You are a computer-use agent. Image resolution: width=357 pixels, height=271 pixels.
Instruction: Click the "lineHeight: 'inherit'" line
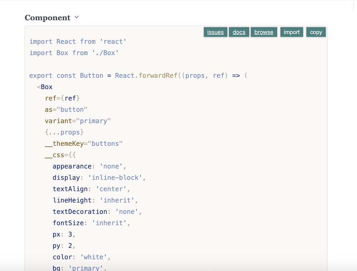click(95, 200)
